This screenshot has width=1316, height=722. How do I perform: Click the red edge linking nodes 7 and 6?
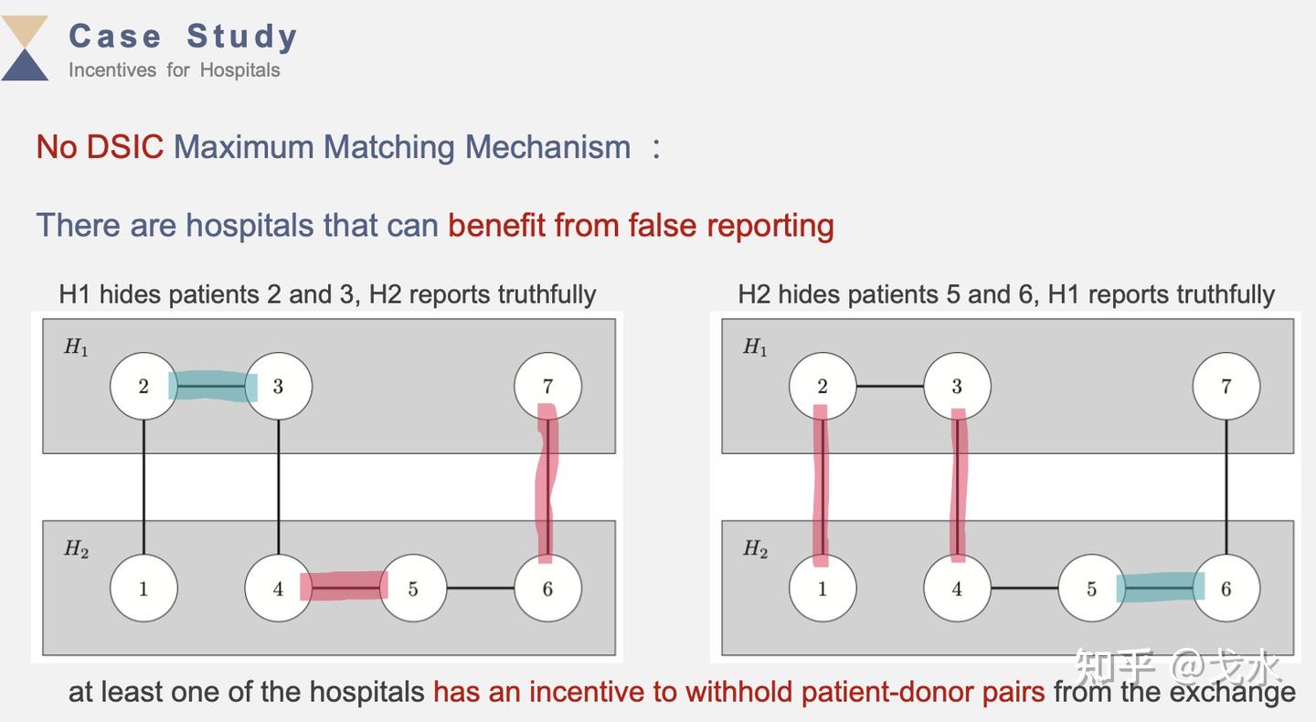pos(546,483)
